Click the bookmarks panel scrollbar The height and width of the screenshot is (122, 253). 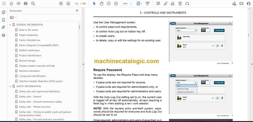(79, 27)
